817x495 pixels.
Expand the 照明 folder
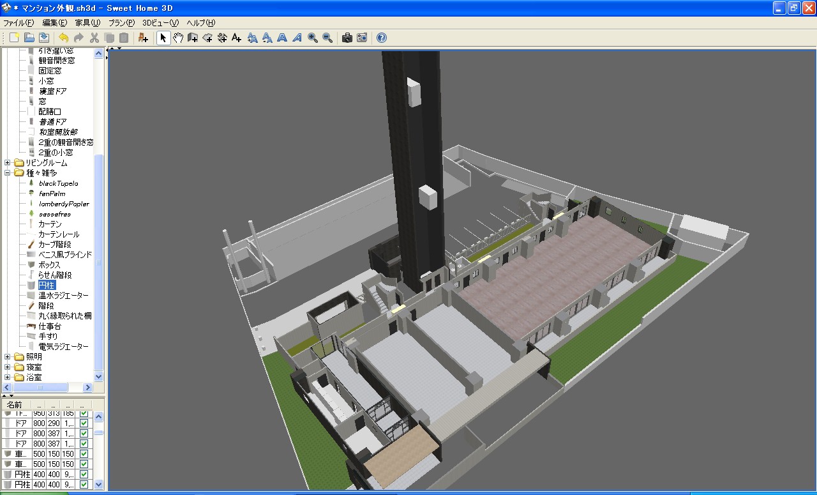pyautogui.click(x=8, y=357)
